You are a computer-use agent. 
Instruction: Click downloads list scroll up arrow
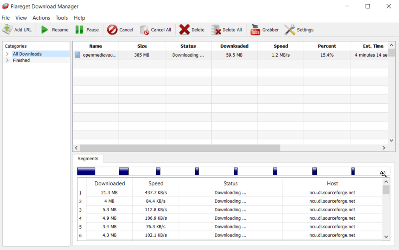pos(391,45)
